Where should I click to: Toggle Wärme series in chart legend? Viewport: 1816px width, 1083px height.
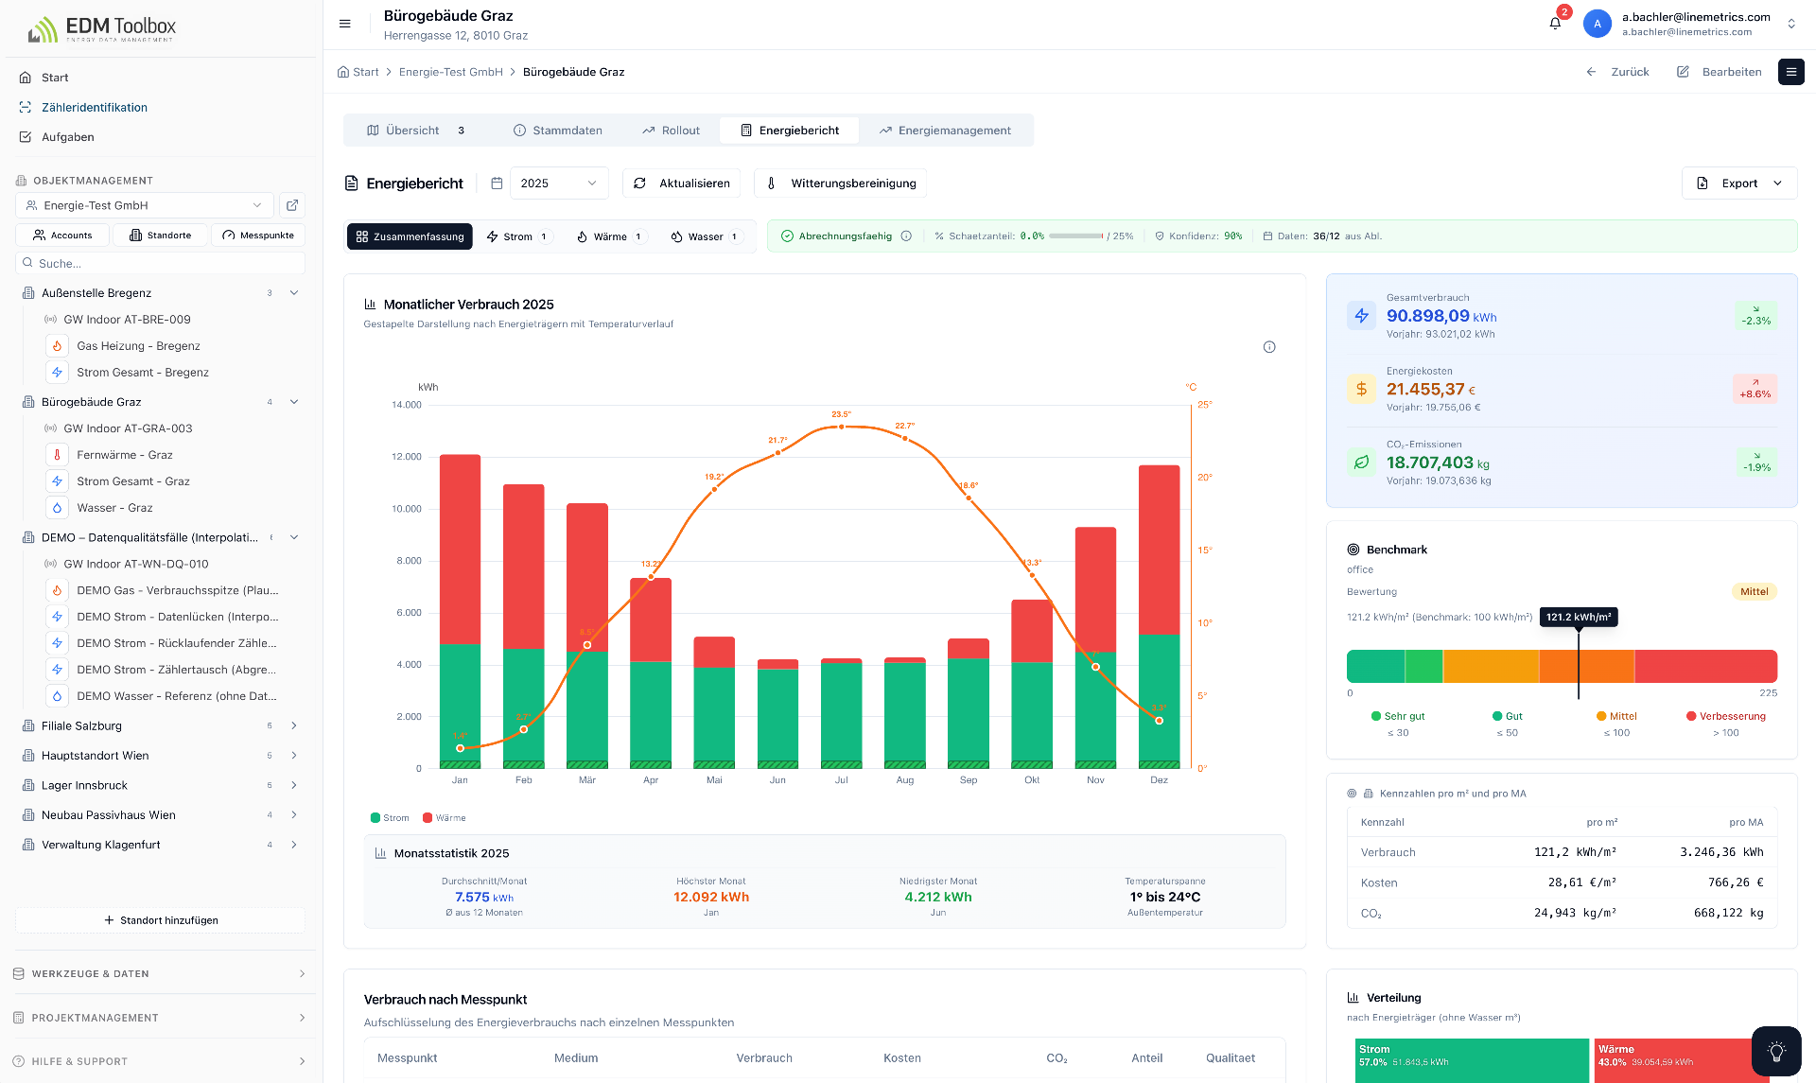click(445, 818)
